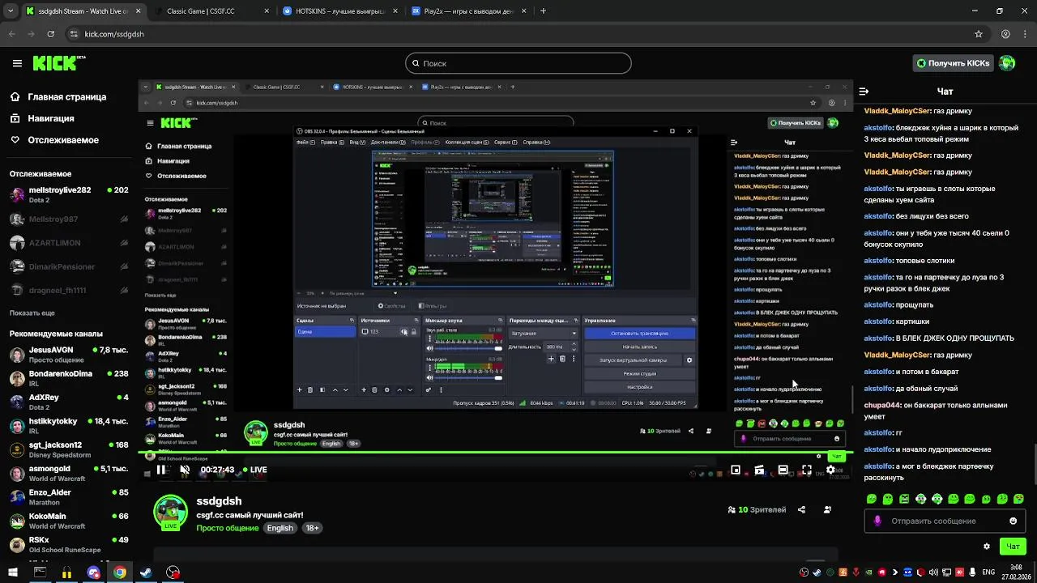Click the green Чат send button
The height and width of the screenshot is (583, 1037).
(x=1013, y=547)
